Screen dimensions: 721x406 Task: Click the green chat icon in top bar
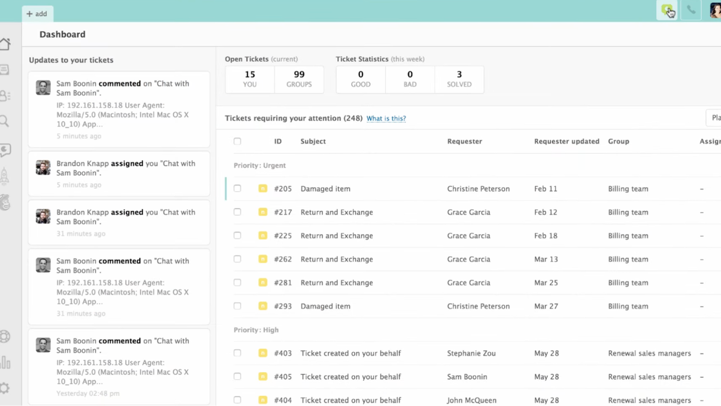pyautogui.click(x=667, y=10)
